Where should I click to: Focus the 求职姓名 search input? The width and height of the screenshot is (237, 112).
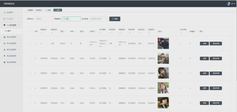[44, 19]
